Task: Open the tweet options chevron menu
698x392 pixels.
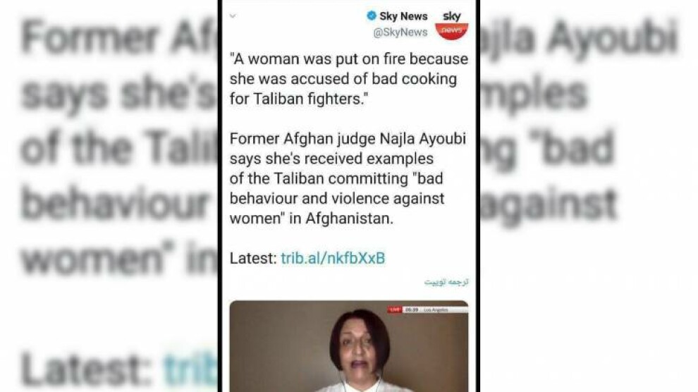Action: point(233,16)
